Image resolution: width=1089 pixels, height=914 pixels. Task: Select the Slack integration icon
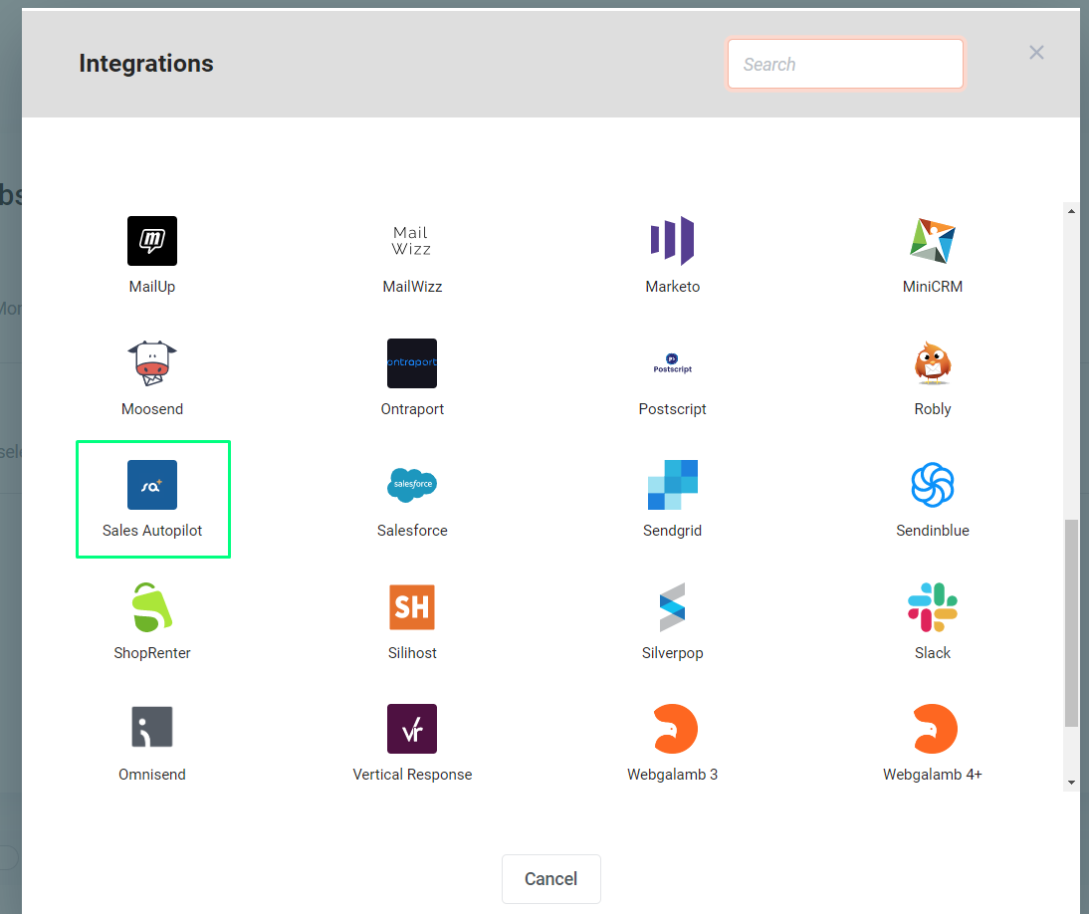tap(932, 607)
